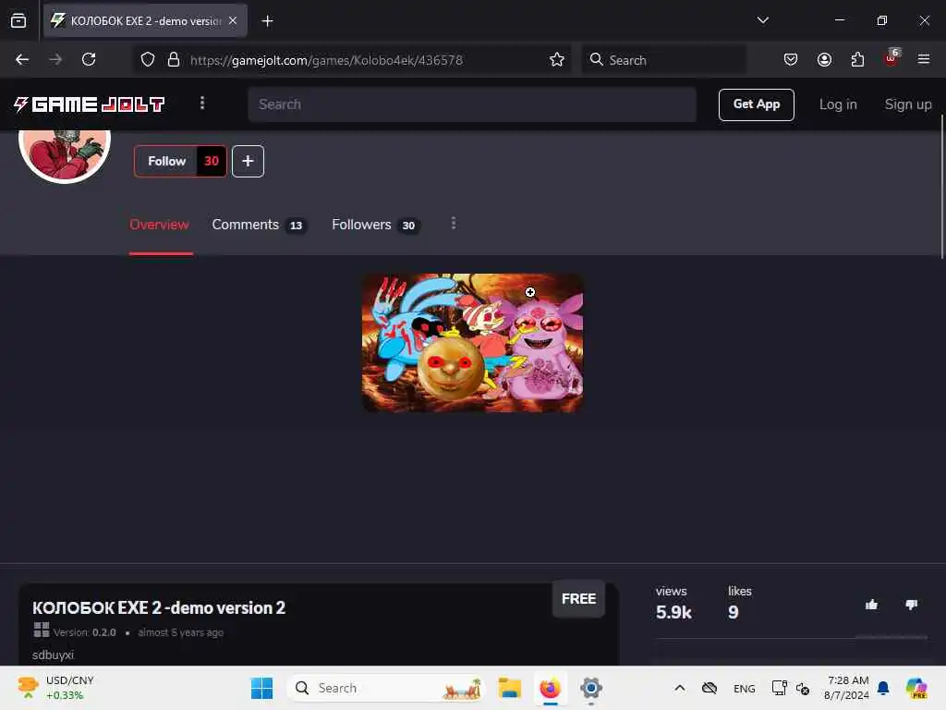Image resolution: width=946 pixels, height=710 pixels.
Task: Open the clock showing 7:28 AM
Action: (847, 688)
